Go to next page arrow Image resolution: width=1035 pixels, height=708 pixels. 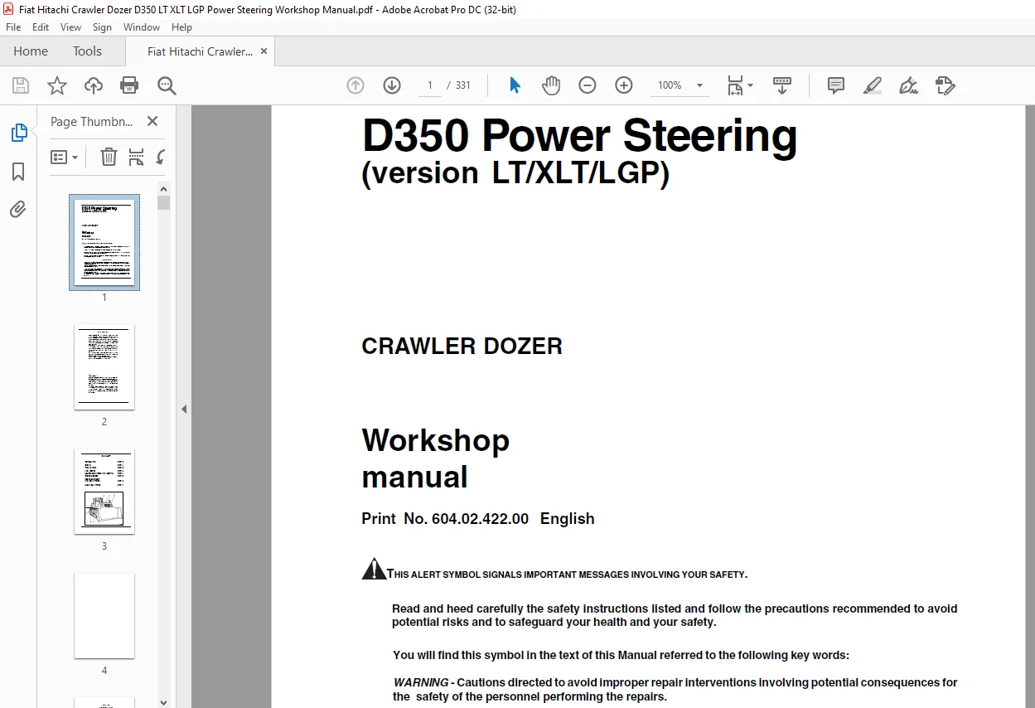pos(392,85)
